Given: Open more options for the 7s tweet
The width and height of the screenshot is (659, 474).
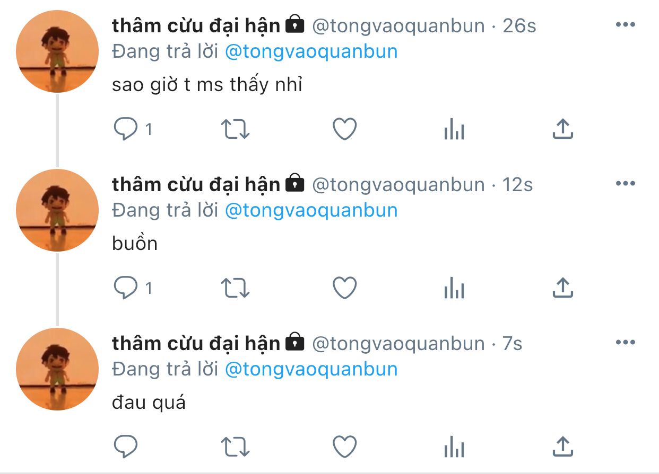Looking at the screenshot, I should click(x=626, y=343).
